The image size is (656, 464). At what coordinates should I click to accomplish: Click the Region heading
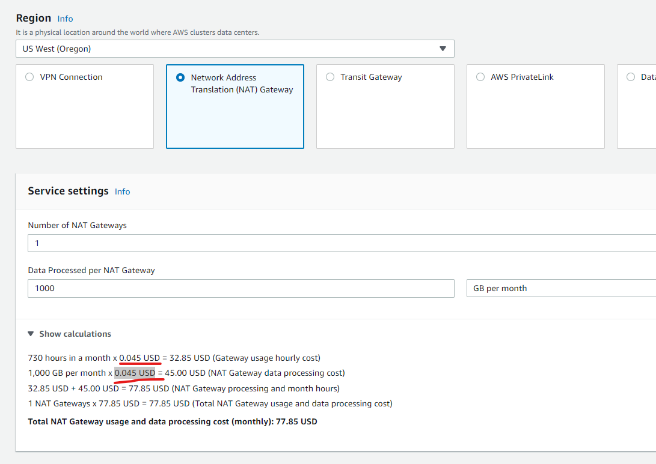tap(34, 19)
